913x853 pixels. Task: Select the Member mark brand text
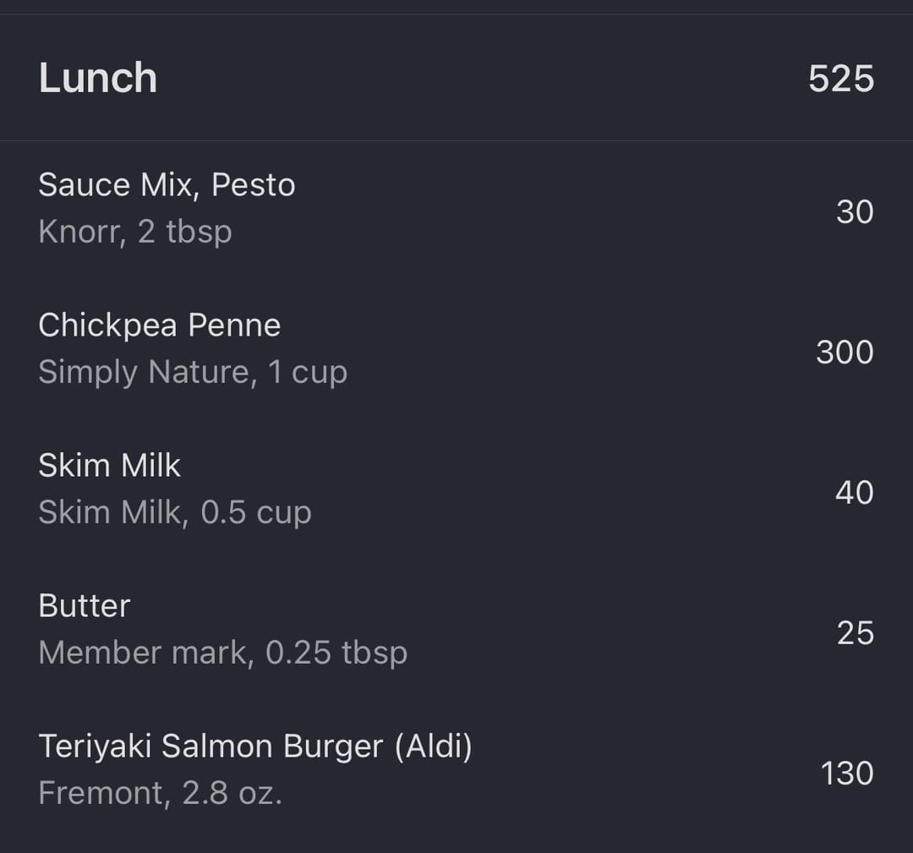(x=143, y=653)
